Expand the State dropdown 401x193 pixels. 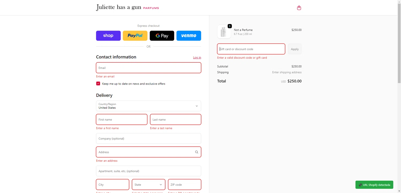tap(148, 184)
